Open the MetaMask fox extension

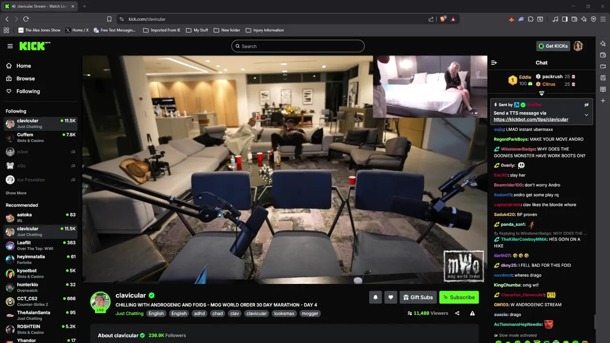(511, 19)
